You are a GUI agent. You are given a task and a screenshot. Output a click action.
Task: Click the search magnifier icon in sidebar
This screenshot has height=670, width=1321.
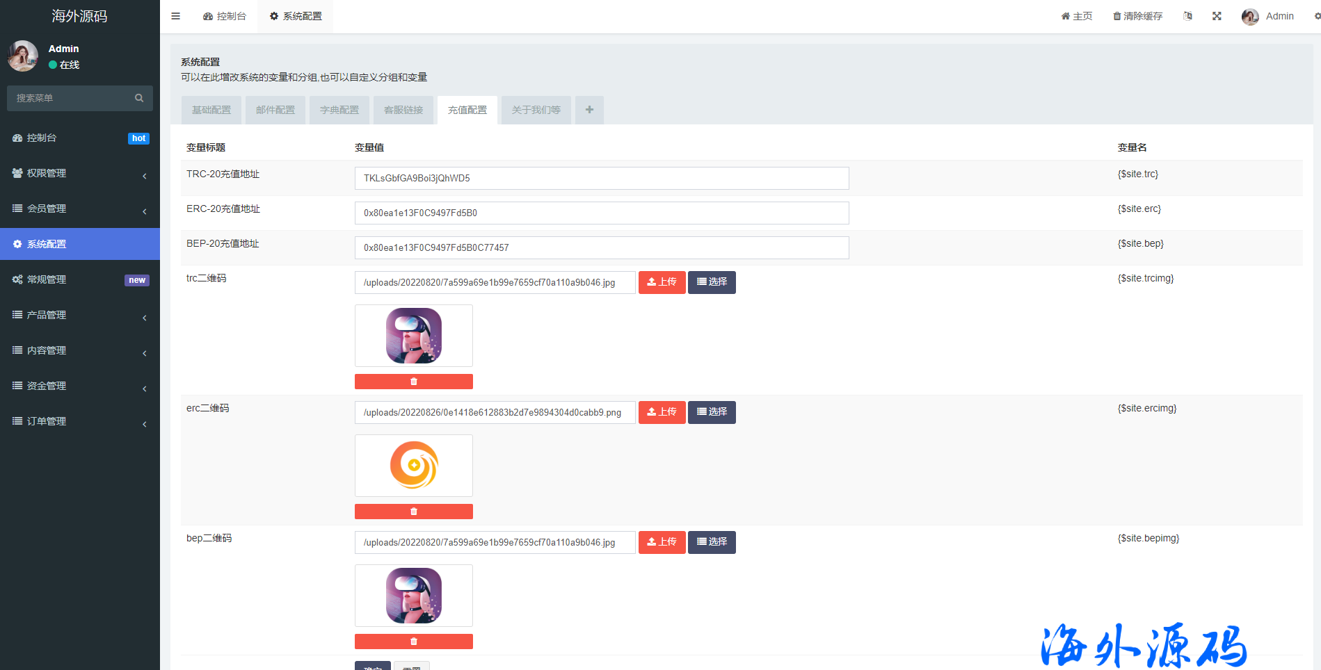point(139,98)
